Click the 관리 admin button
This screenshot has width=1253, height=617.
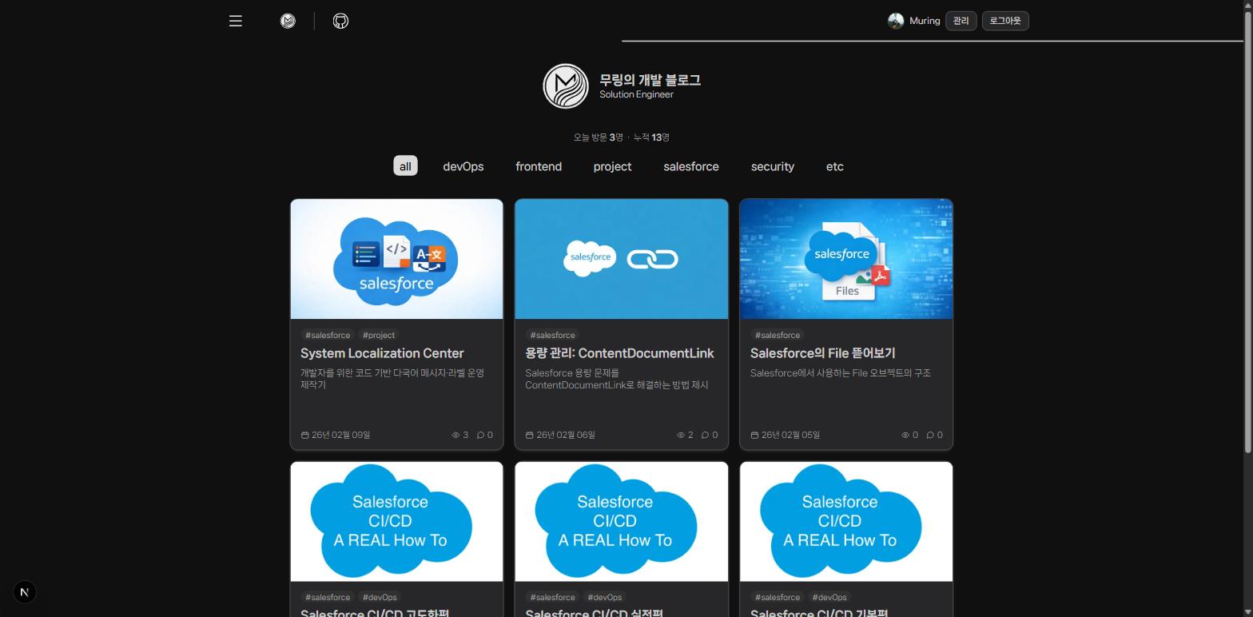click(x=961, y=21)
